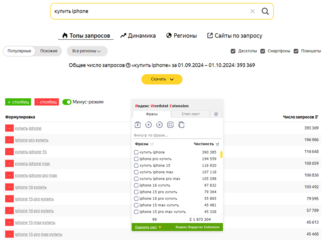Check iphone 15 pro купить in extension
The width and height of the screenshot is (325, 242).
(136, 192)
